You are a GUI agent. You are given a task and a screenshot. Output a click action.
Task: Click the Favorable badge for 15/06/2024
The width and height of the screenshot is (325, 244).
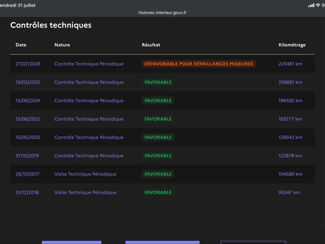(158, 100)
